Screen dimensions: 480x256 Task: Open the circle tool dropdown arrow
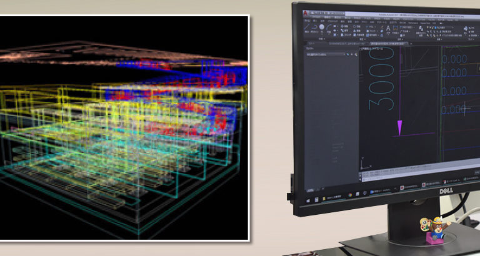(322, 33)
